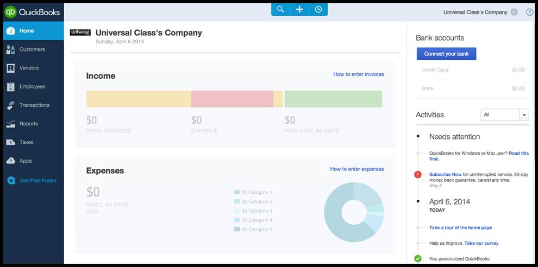The height and width of the screenshot is (267, 538).
Task: Click the Connect your bank button
Action: point(446,54)
